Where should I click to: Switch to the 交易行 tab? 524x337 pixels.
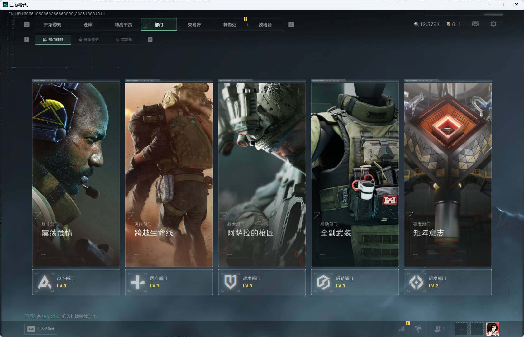(x=194, y=25)
